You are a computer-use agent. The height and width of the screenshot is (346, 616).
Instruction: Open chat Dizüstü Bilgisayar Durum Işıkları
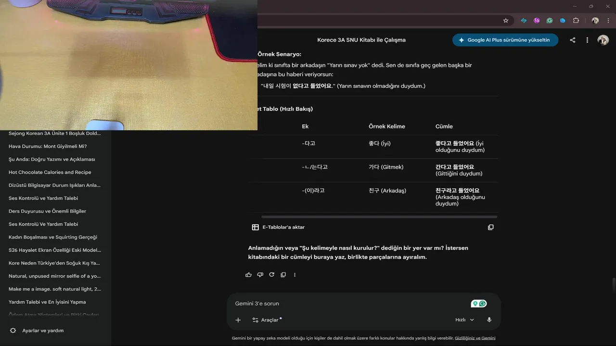(55, 185)
